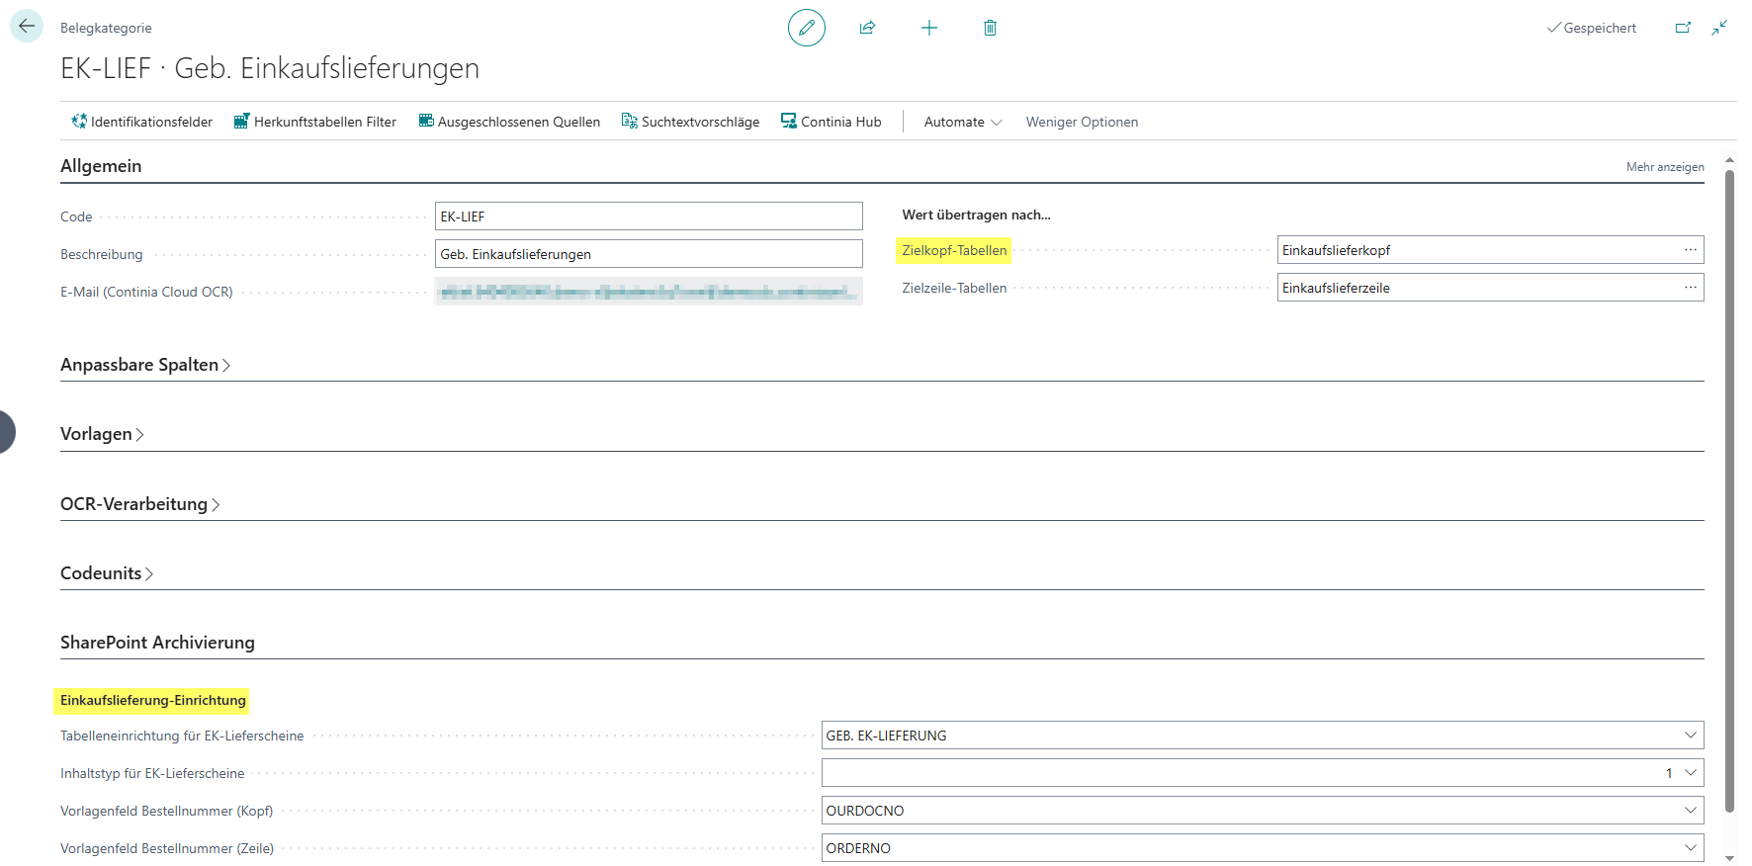Launch Continia Hub
Viewport: 1752px width, 866px height.
832,122
